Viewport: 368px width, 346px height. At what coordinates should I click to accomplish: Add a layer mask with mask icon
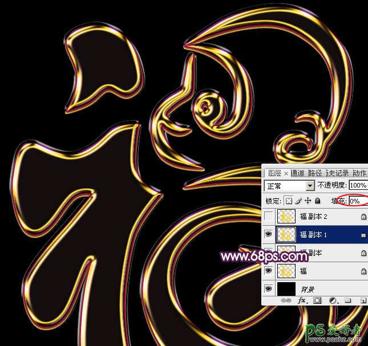coord(317,300)
